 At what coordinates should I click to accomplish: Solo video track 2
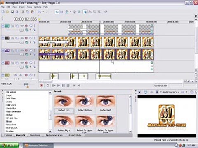click(35, 38)
